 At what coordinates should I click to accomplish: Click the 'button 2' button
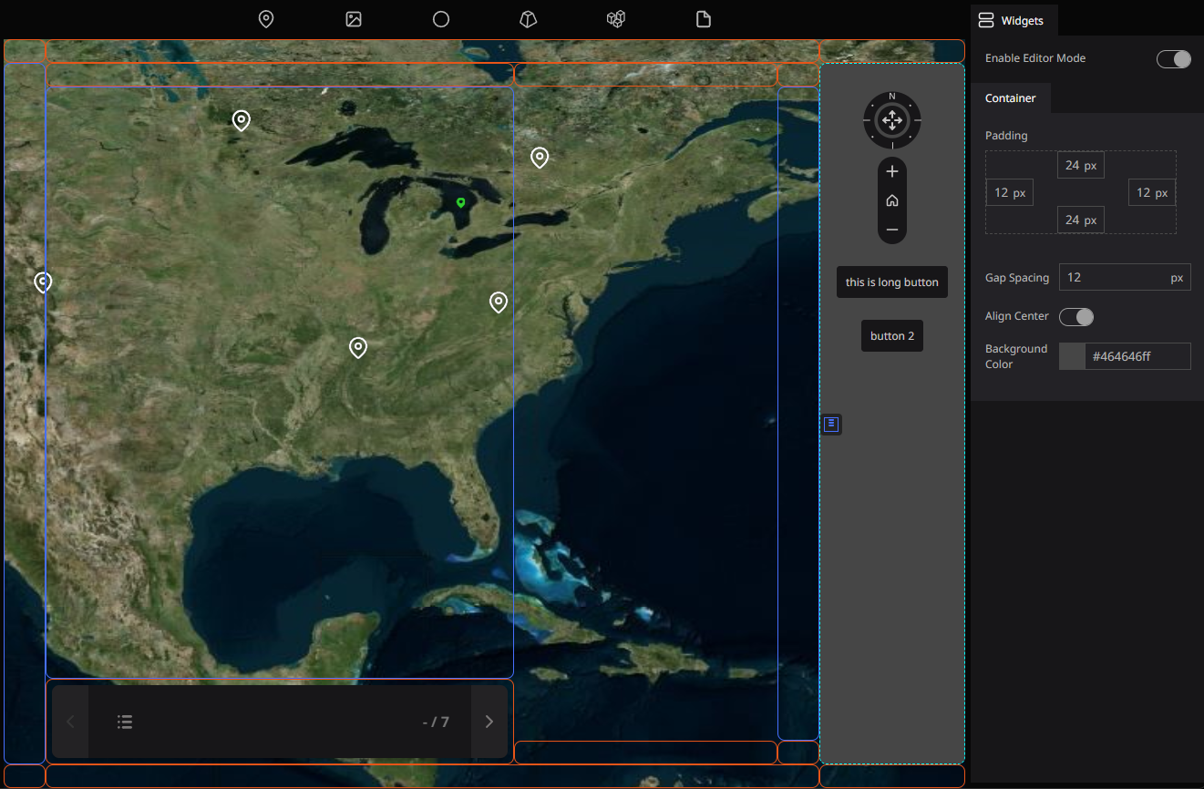click(892, 336)
